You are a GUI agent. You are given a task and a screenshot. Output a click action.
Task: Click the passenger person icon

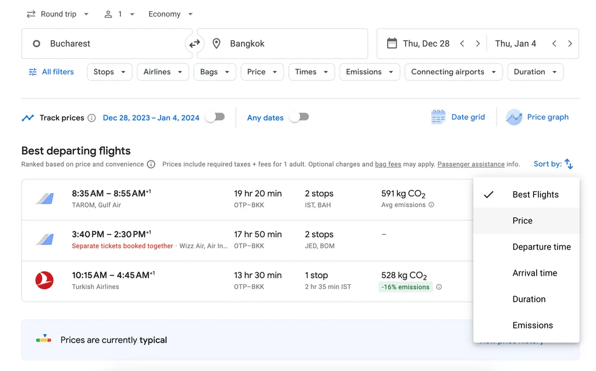point(108,14)
